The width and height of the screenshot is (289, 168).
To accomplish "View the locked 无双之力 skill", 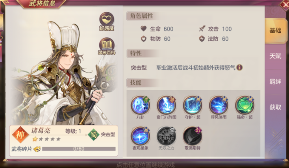I will pyautogui.click(x=167, y=136).
